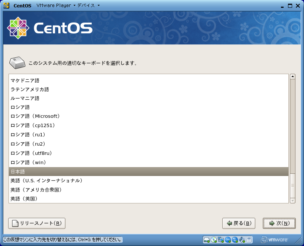Click the scrollbar down arrow in keyboard list
Viewport: 304px width, 246px height.
pos(292,200)
